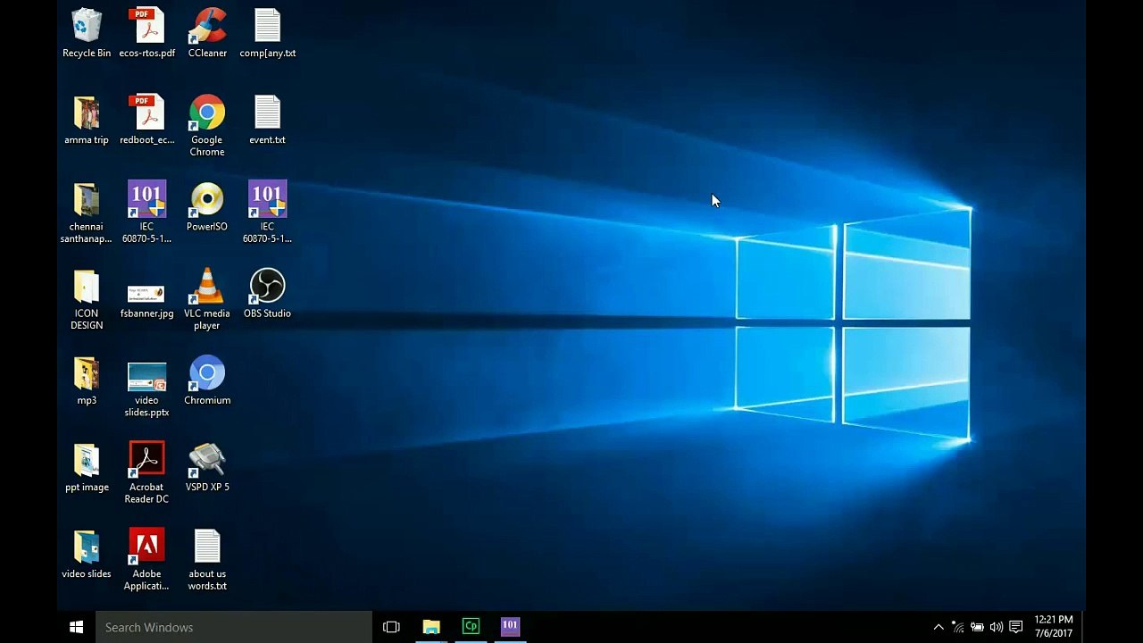Select the ppt image folder
The width and height of the screenshot is (1143, 643).
point(87,467)
